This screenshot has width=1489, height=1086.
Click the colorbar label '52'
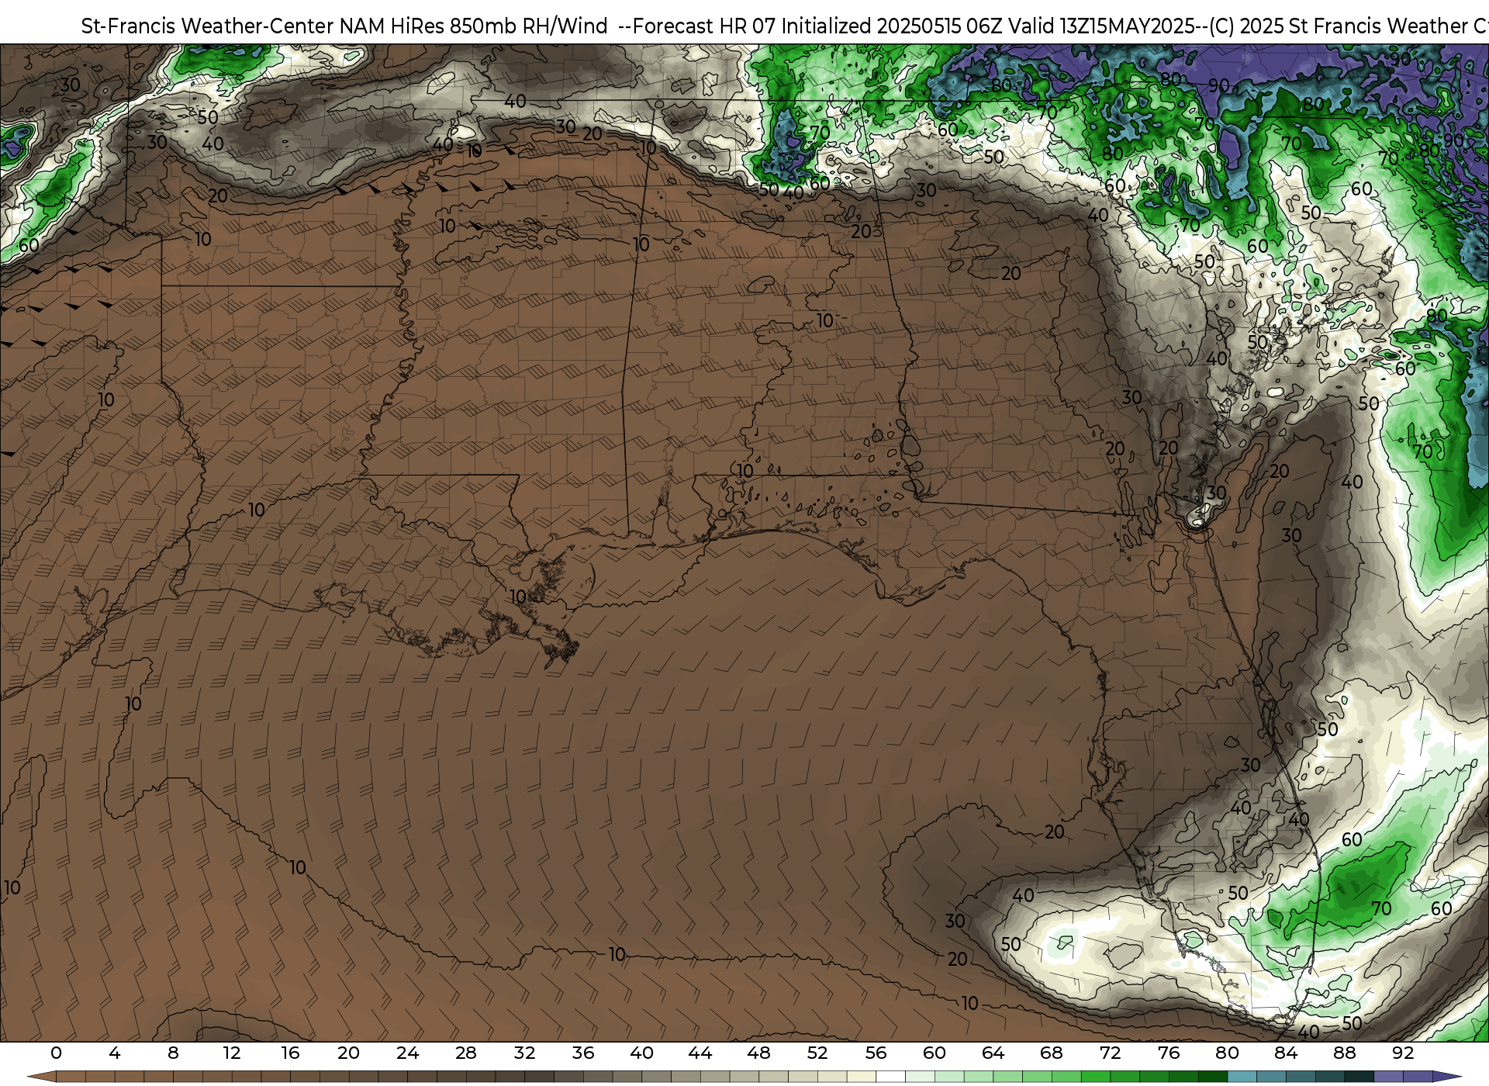click(817, 1053)
